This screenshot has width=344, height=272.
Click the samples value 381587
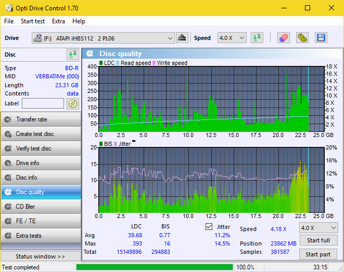pyautogui.click(x=279, y=252)
